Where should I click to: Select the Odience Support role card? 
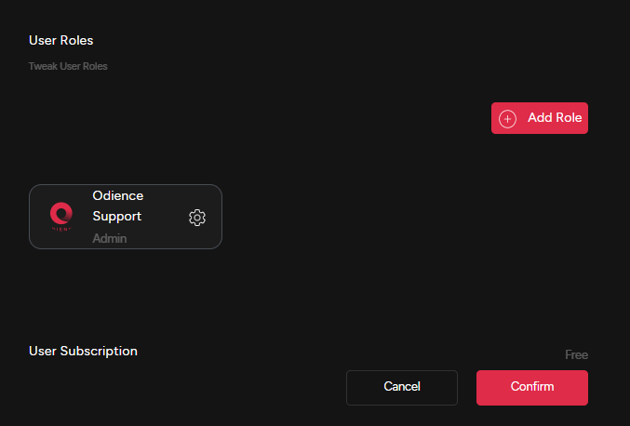pyautogui.click(x=126, y=217)
